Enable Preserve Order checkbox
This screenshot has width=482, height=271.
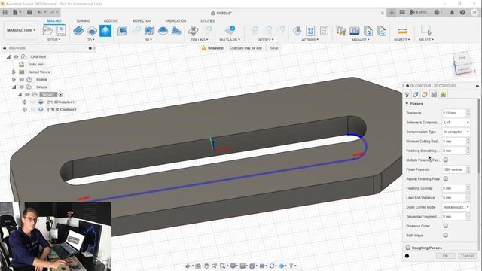coord(445,226)
